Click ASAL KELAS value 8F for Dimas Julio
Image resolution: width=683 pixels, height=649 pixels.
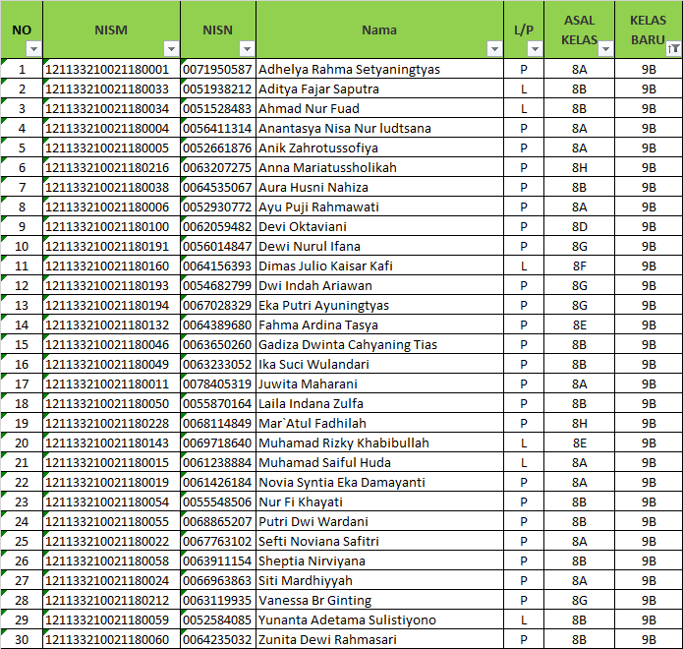pyautogui.click(x=580, y=265)
